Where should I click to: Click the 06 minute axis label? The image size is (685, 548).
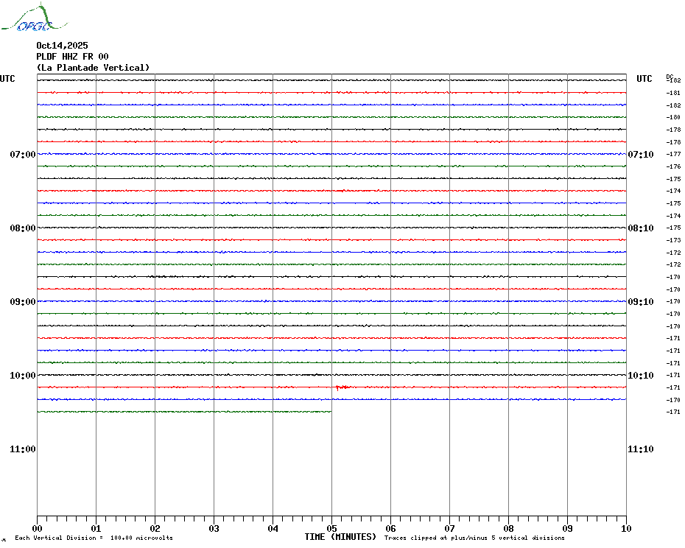[x=390, y=529]
